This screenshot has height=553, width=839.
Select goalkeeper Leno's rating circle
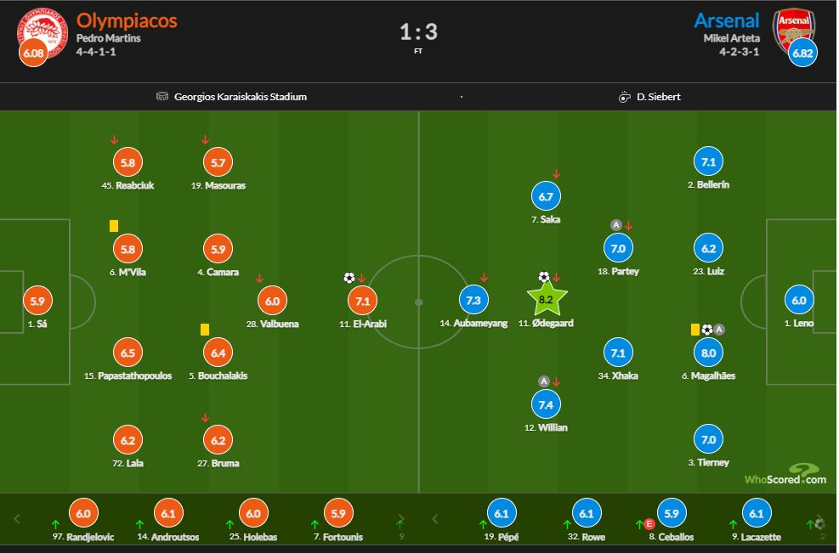tap(799, 300)
